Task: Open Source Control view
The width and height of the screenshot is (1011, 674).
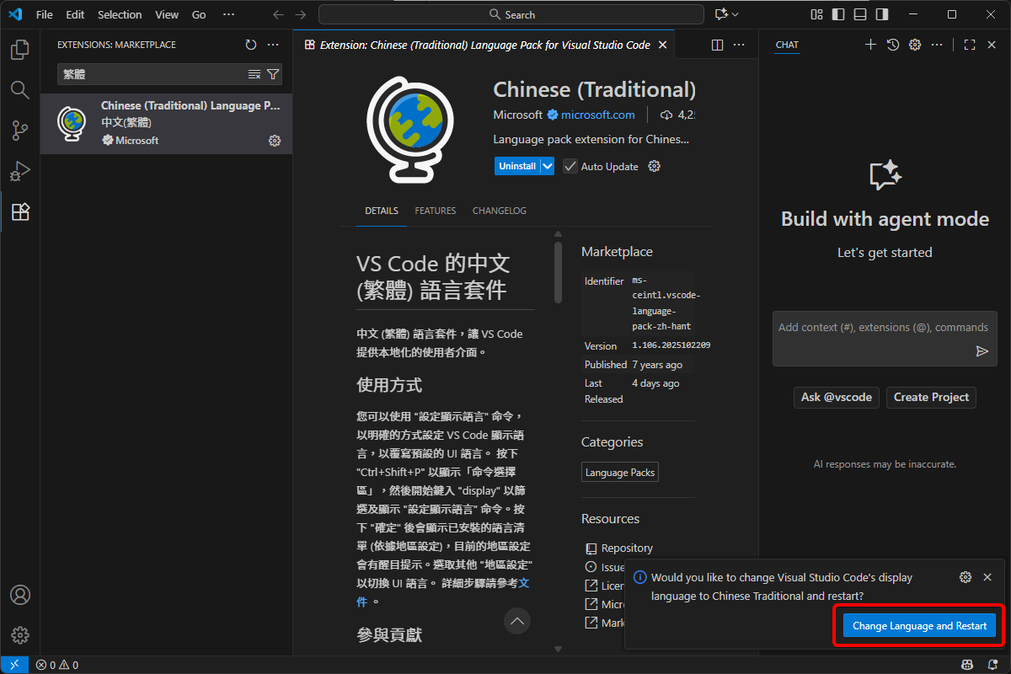Action: click(x=20, y=131)
